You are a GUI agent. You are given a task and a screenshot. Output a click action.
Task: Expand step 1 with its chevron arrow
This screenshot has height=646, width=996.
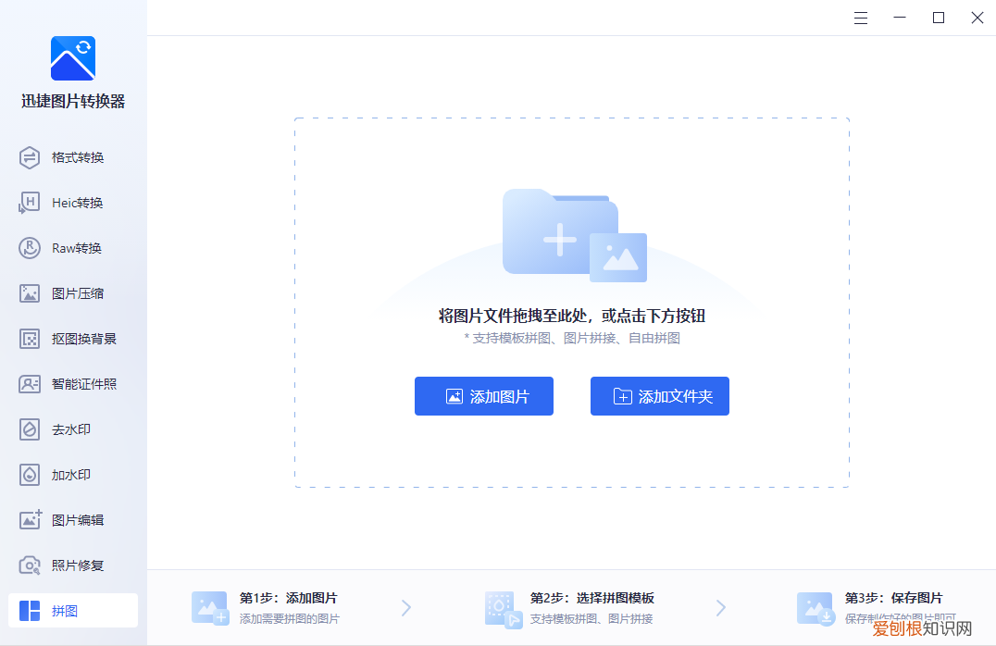405,608
